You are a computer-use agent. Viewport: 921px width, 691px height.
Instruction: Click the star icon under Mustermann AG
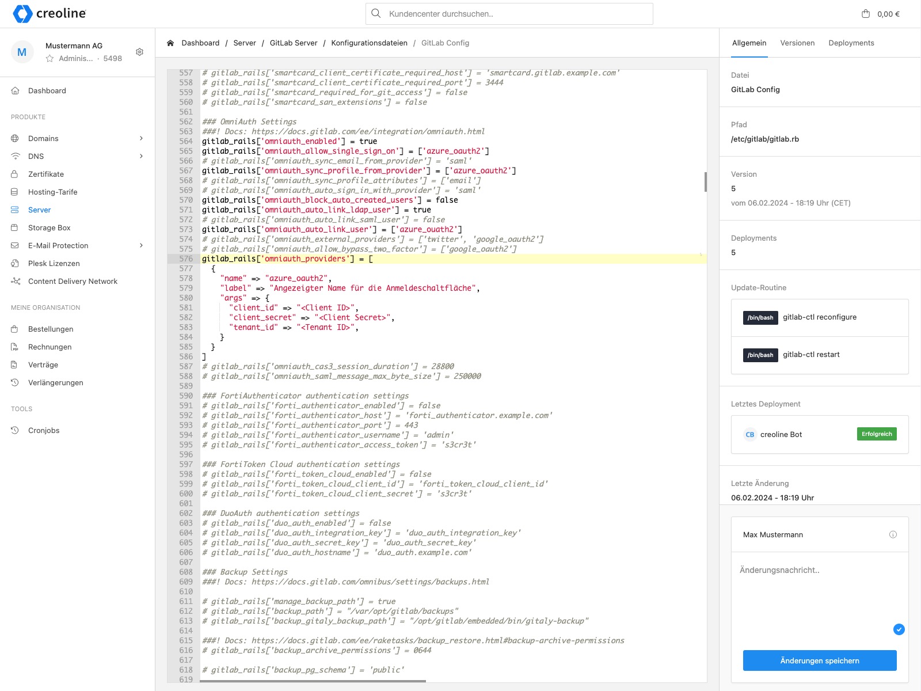coord(50,58)
